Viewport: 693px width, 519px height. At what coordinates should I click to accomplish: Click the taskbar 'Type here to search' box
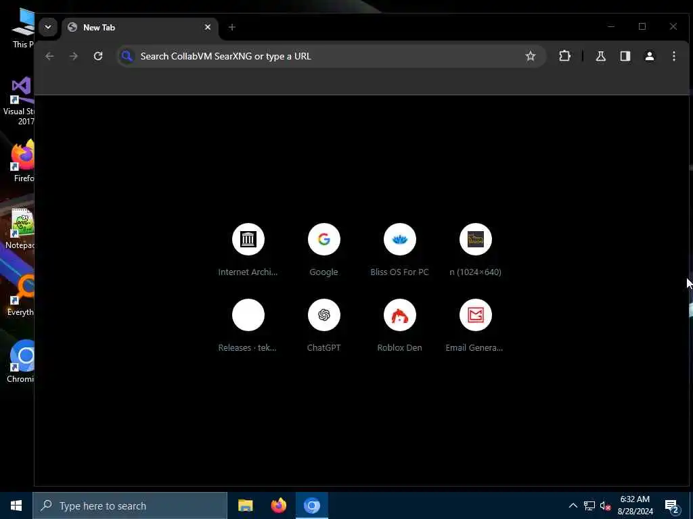pos(129,505)
